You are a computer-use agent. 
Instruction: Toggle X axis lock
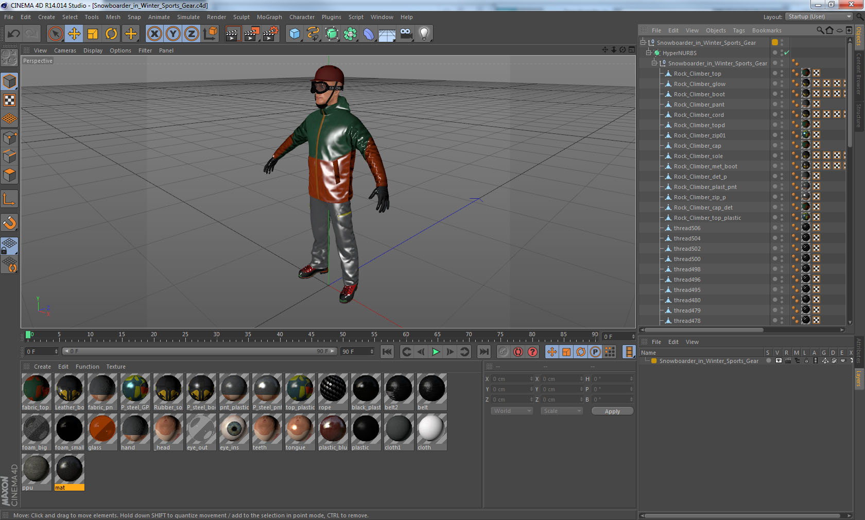pos(154,34)
